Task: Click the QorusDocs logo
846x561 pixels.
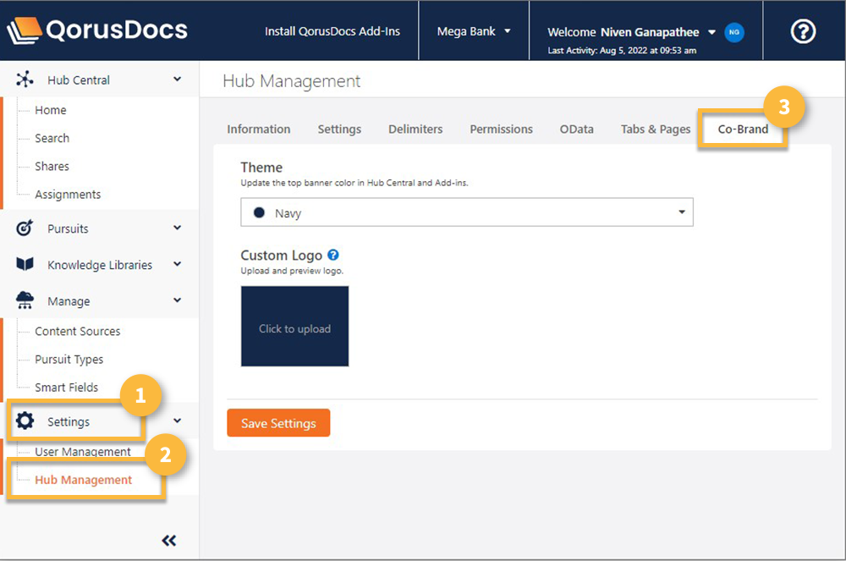Action: [97, 31]
